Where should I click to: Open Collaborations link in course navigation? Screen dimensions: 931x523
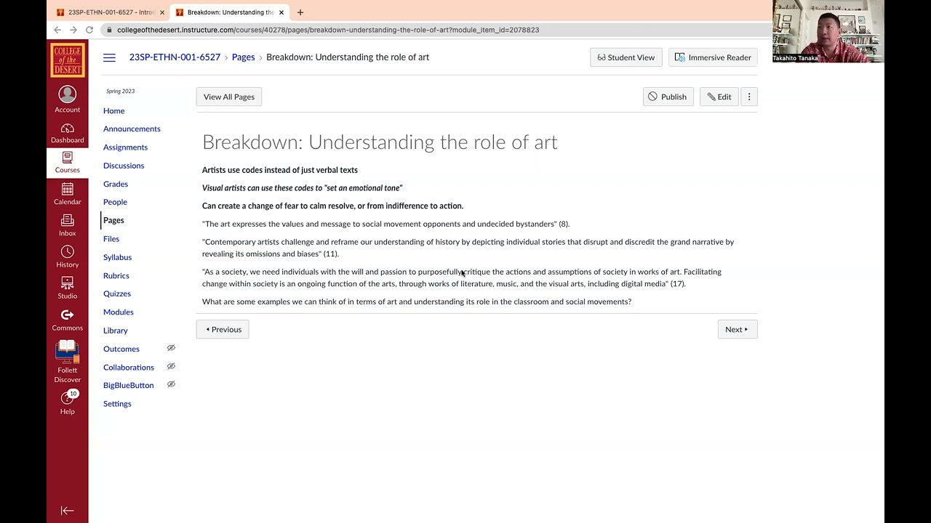pos(129,367)
